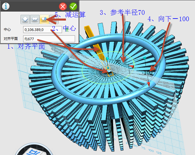195x155 pixels.
Task: Grab the red arrow handle below -100
Action: (x=149, y=84)
